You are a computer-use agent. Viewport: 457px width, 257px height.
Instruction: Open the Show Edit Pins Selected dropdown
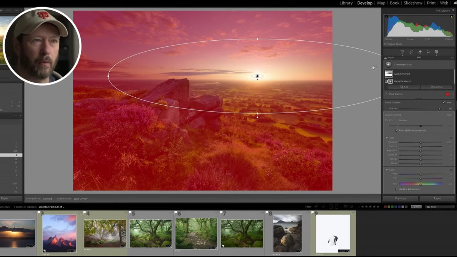click(48, 199)
